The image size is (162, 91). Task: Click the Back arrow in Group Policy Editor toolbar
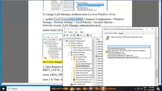tap(64, 35)
